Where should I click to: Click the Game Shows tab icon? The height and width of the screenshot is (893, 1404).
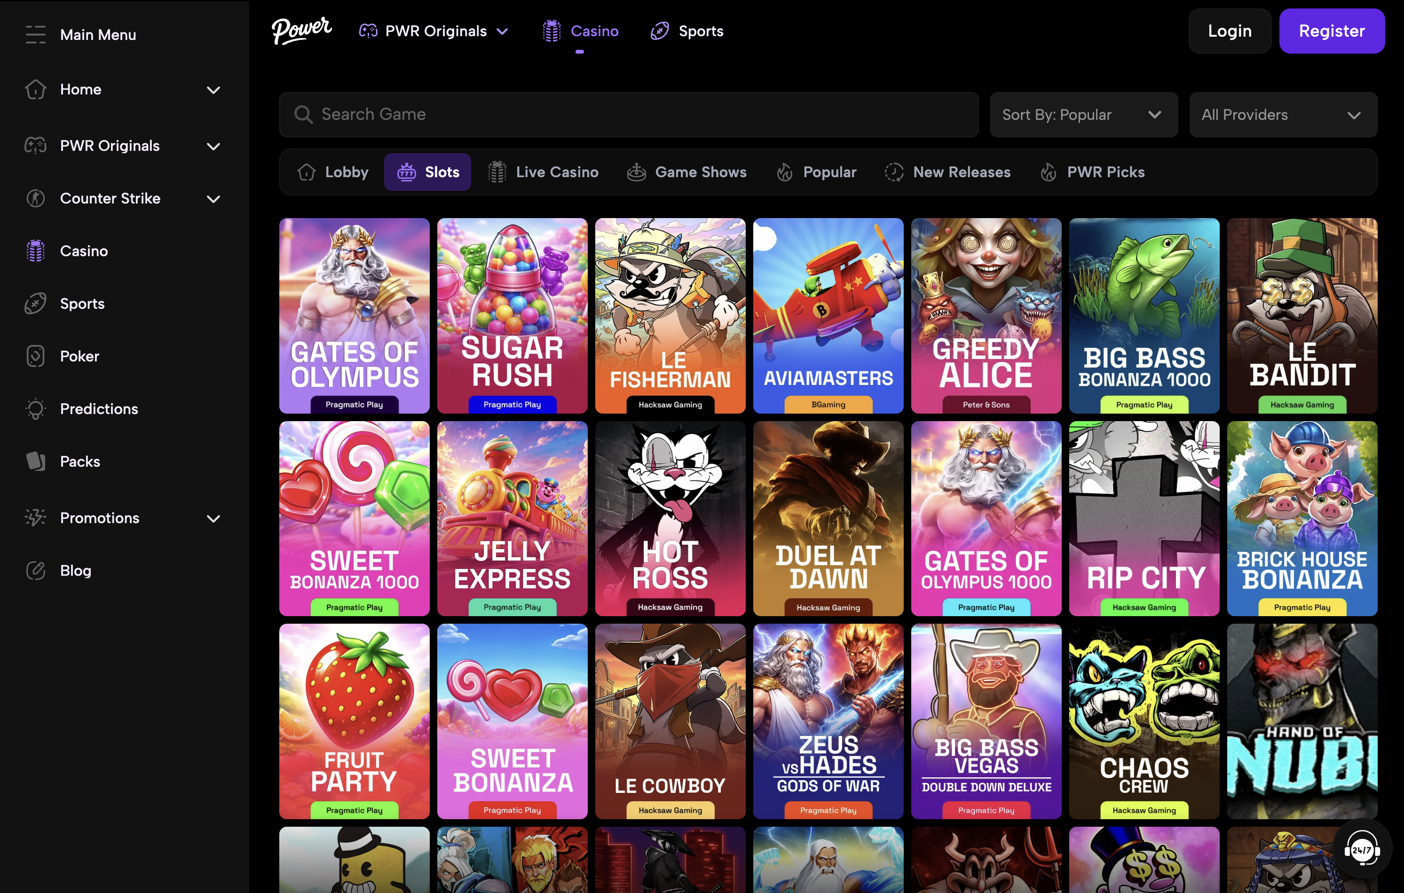pos(636,172)
